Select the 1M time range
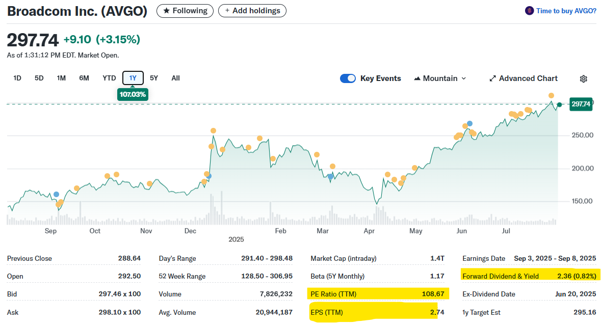Viewport: 601px width, 325px height. 61,78
